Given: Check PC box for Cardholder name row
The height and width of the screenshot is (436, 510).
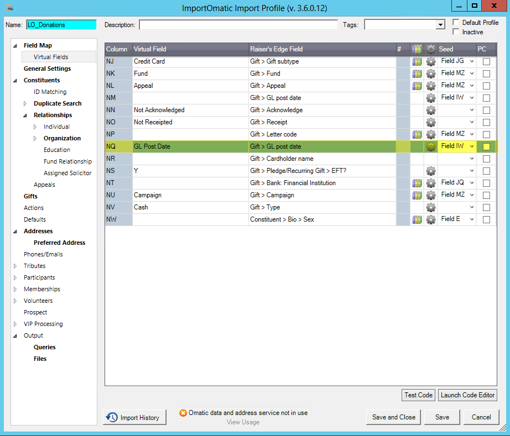Looking at the screenshot, I should (x=486, y=159).
